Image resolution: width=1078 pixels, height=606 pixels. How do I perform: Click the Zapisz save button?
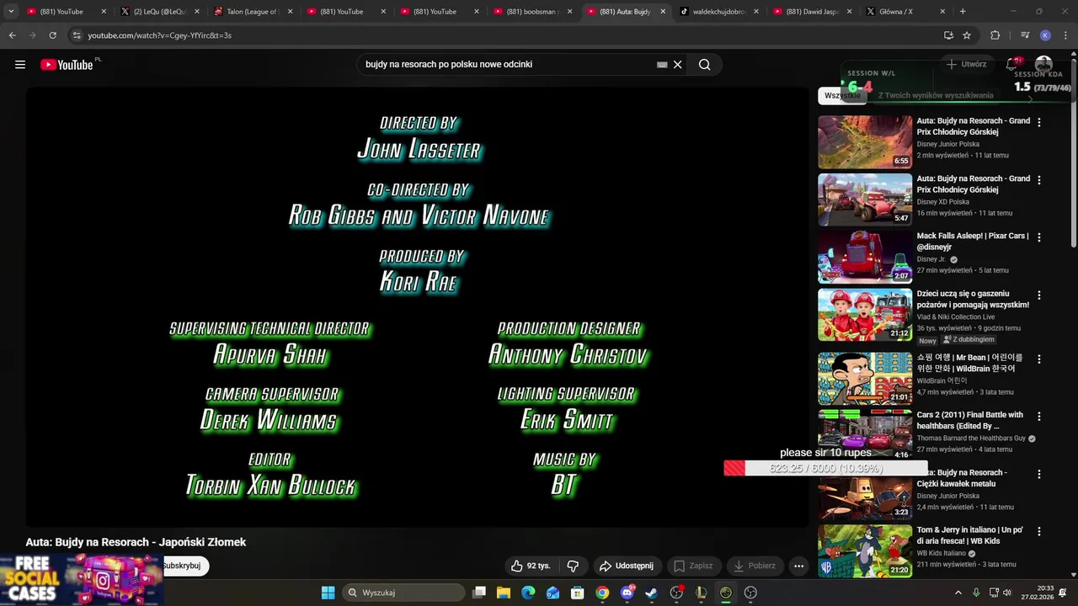coord(693,566)
